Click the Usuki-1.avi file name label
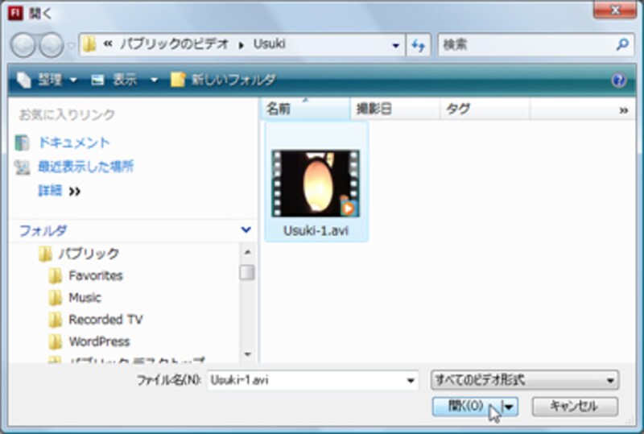 316,230
